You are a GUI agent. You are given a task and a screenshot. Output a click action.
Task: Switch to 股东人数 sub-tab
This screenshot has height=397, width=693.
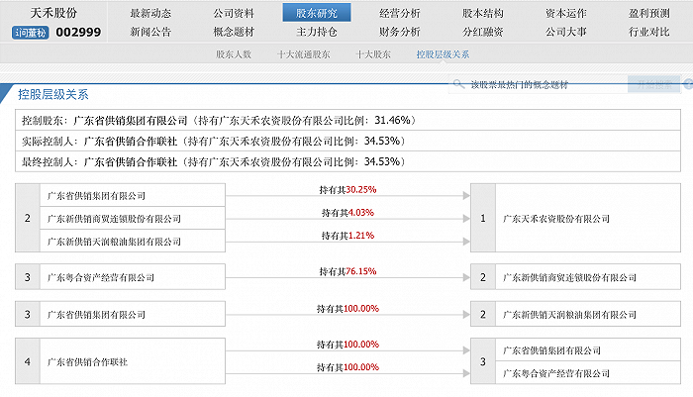pos(234,54)
